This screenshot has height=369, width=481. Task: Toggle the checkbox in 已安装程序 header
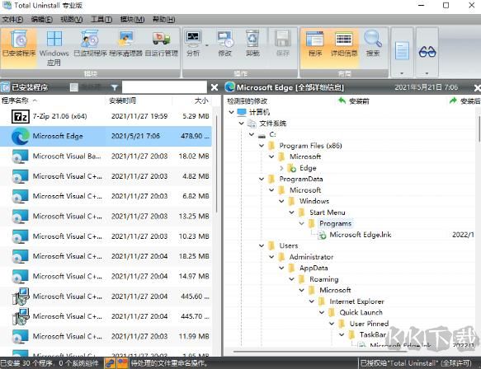pos(74,87)
